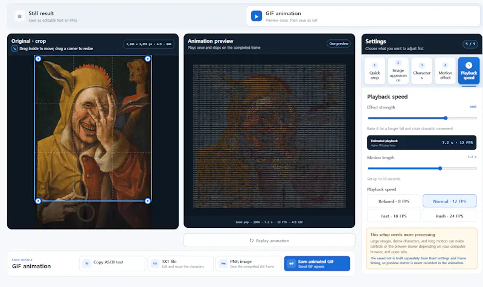Download the TXT file
The height and width of the screenshot is (287, 483).
(x=181, y=263)
